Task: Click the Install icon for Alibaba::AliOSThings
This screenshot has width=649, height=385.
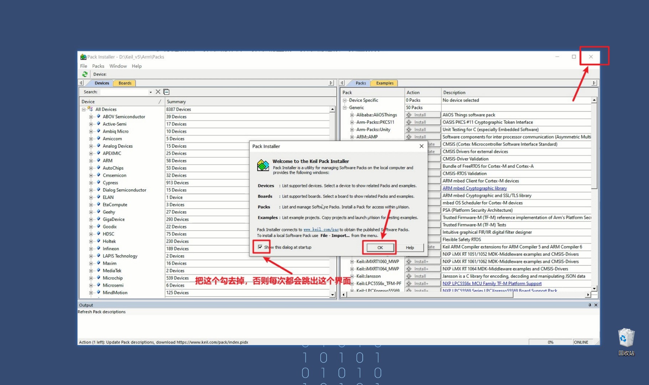Action: [409, 115]
